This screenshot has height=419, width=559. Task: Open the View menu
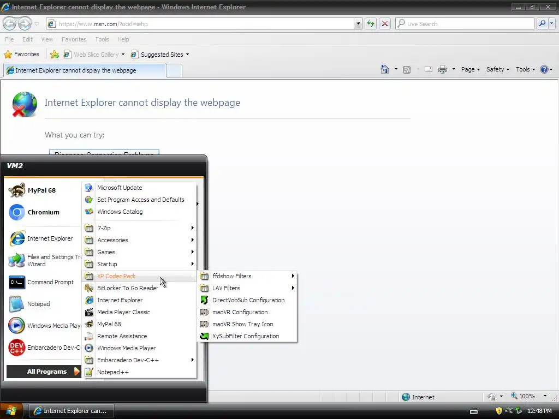coord(47,39)
